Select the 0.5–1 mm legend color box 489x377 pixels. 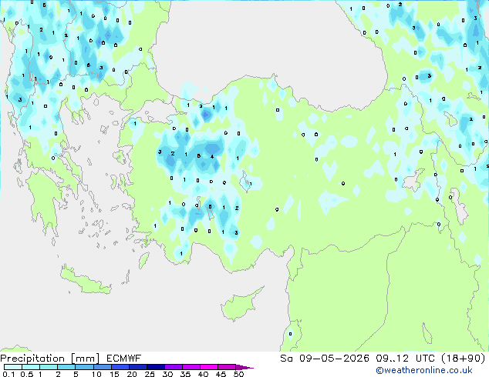[31, 367]
